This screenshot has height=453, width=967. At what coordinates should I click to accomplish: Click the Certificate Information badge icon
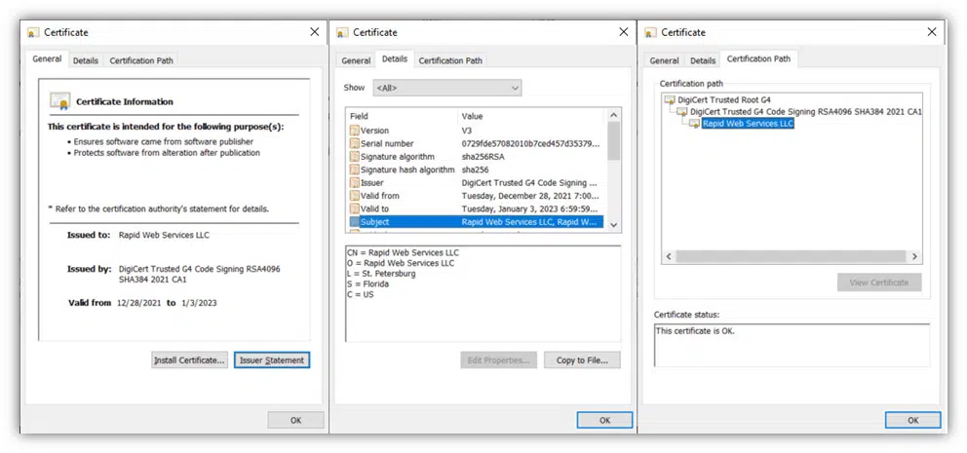(x=60, y=100)
